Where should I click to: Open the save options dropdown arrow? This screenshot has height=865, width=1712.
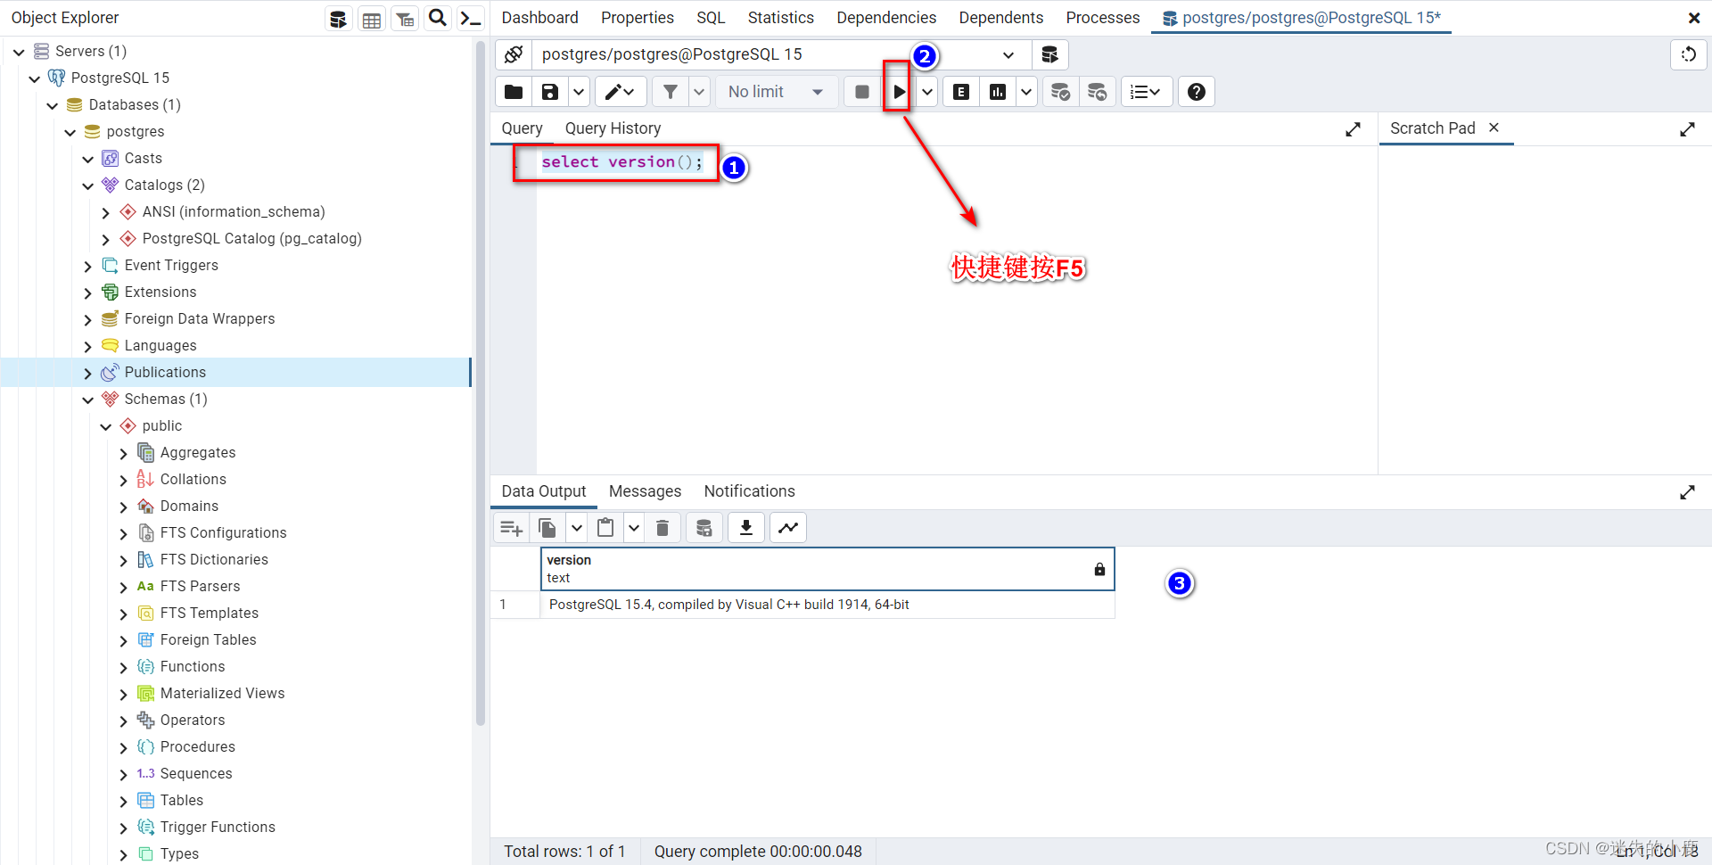point(579,92)
